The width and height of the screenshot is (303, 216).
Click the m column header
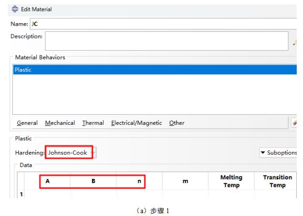click(185, 181)
